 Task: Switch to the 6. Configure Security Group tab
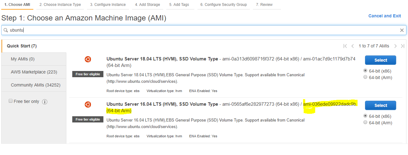pyautogui.click(x=223, y=5)
